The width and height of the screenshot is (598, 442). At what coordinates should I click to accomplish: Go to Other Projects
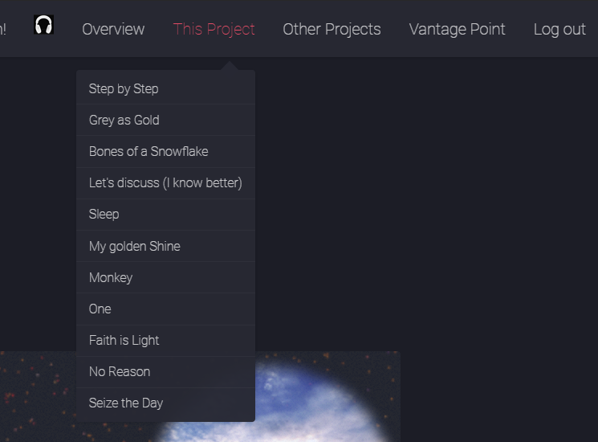[332, 29]
